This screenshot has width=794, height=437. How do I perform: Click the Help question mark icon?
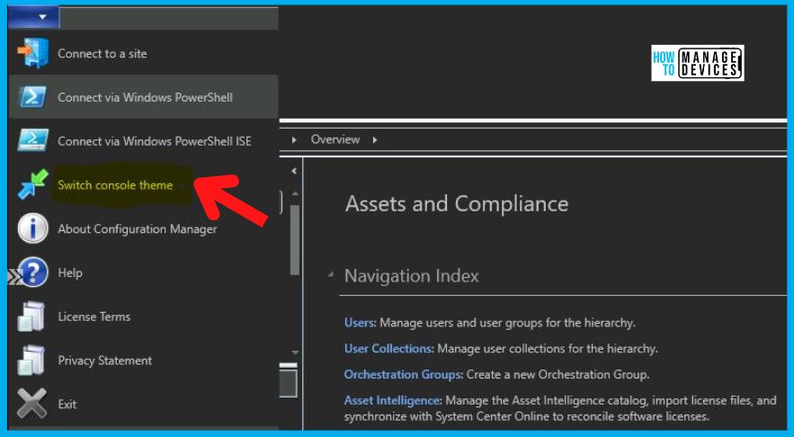(x=33, y=272)
